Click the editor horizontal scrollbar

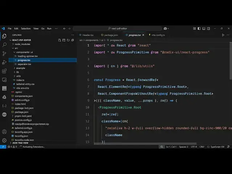point(145,144)
